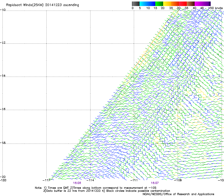224x196 pixels.
Task: Click the legend tick label '40'
Action: [x=194, y=8]
